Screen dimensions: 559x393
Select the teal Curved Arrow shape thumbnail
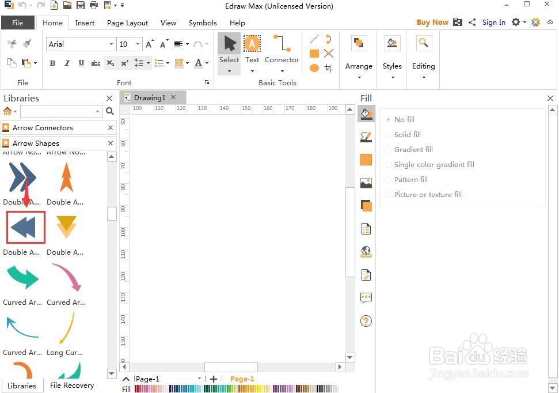click(23, 277)
